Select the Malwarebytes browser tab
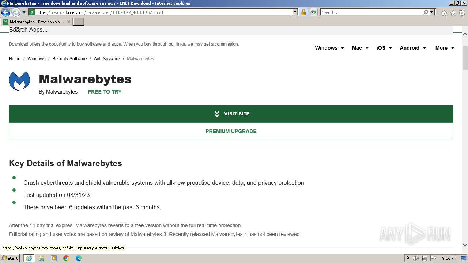This screenshot has height=263, width=468. [36, 22]
